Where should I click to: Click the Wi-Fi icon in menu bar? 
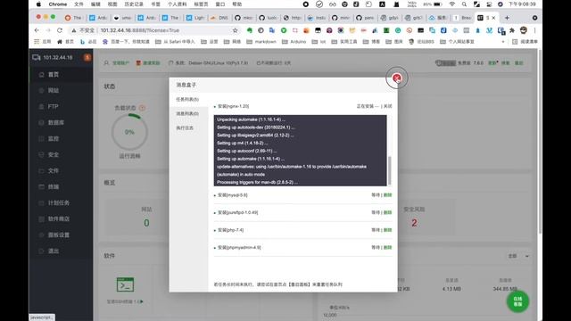(452, 4)
